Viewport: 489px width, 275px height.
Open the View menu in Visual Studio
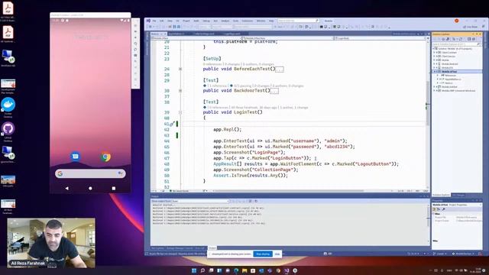coord(170,21)
